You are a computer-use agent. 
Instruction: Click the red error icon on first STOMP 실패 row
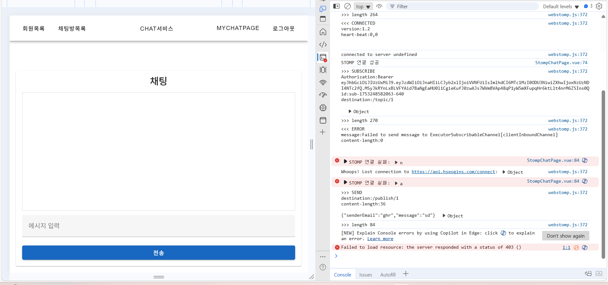(337, 161)
